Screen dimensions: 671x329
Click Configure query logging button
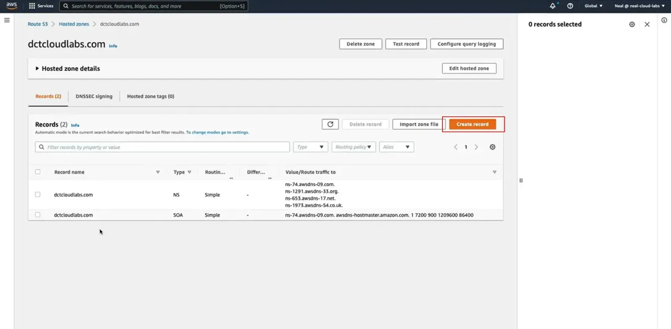tap(467, 44)
